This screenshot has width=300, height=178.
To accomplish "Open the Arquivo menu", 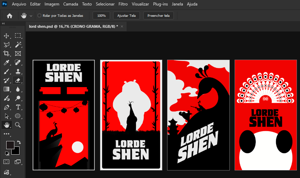I will tap(19, 4).
